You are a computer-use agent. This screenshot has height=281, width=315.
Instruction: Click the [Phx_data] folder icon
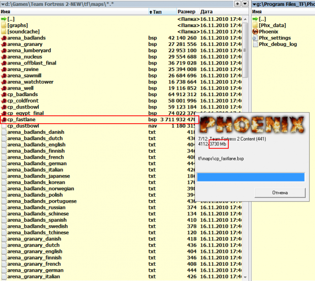(255, 25)
